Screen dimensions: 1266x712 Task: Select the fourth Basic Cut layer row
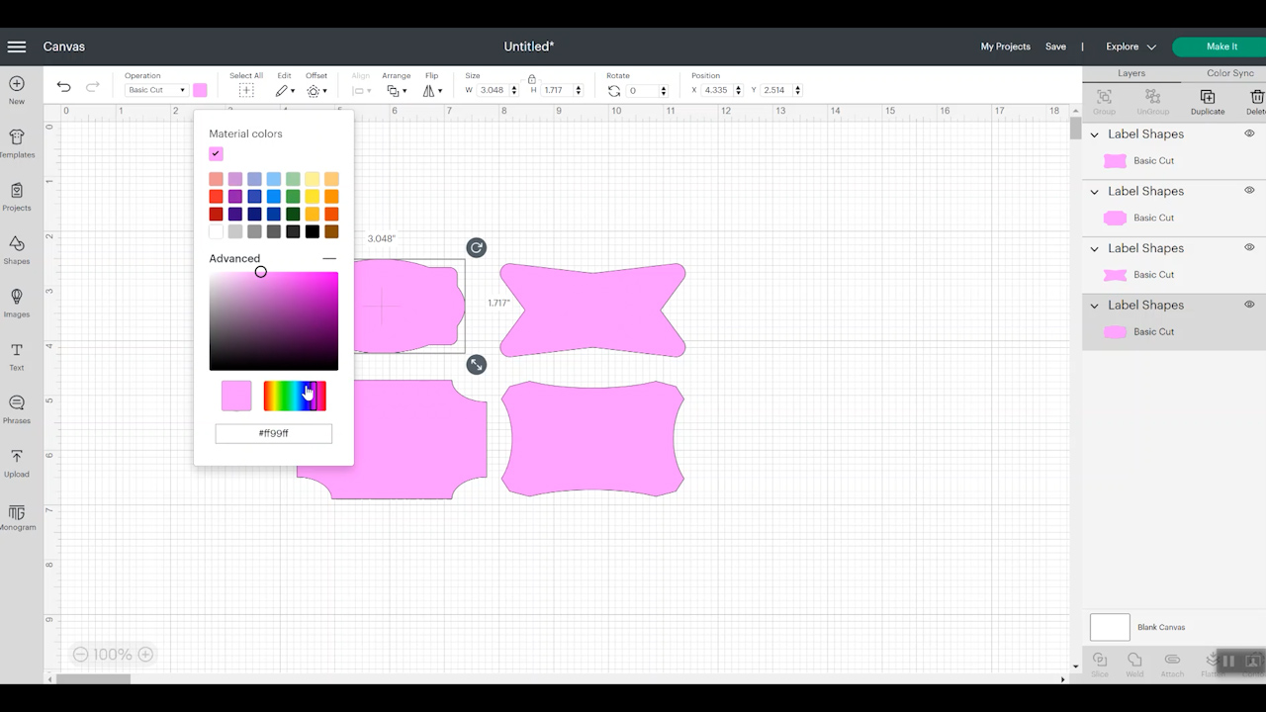[x=1174, y=332]
